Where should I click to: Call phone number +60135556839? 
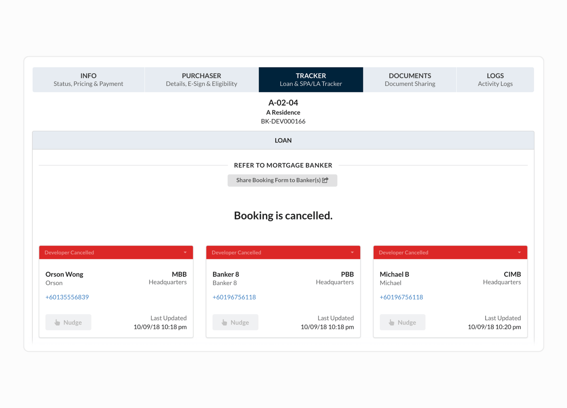click(x=67, y=297)
